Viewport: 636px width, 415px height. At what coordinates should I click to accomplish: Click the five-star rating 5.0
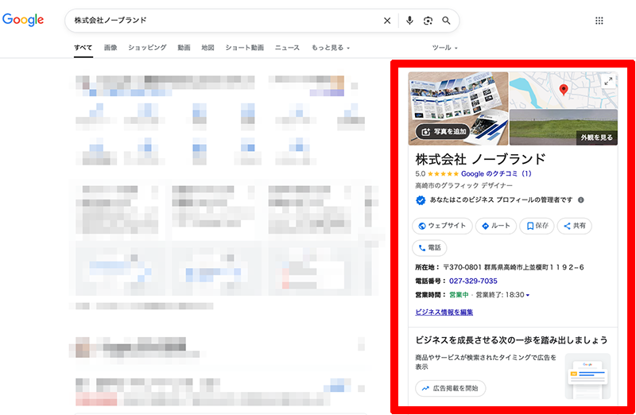tap(436, 173)
